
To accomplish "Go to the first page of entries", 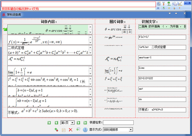I will (x=49, y=123).
